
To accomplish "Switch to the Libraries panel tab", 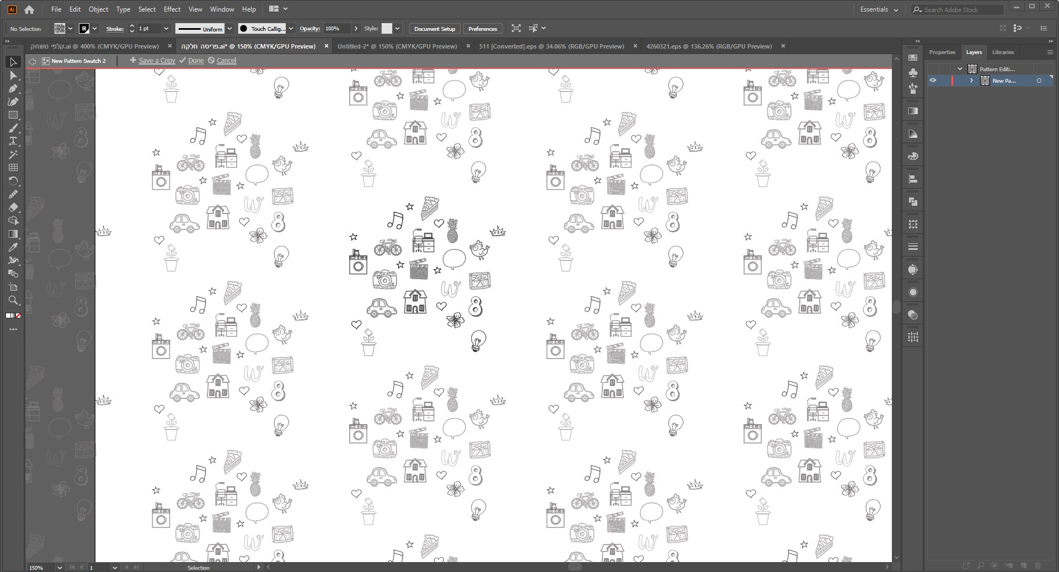I will tap(1003, 52).
